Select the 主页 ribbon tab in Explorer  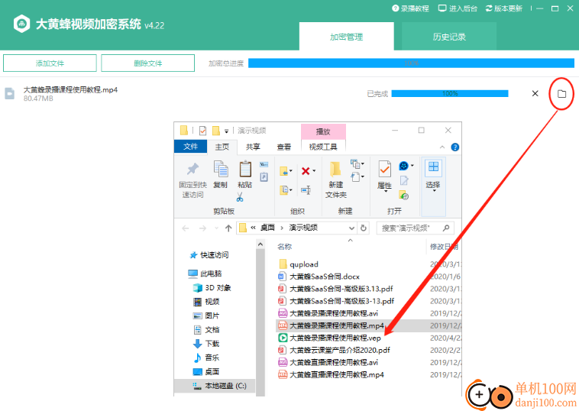[222, 147]
